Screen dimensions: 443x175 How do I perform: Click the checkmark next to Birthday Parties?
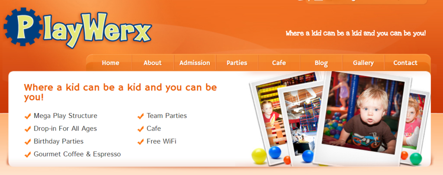[28, 141]
